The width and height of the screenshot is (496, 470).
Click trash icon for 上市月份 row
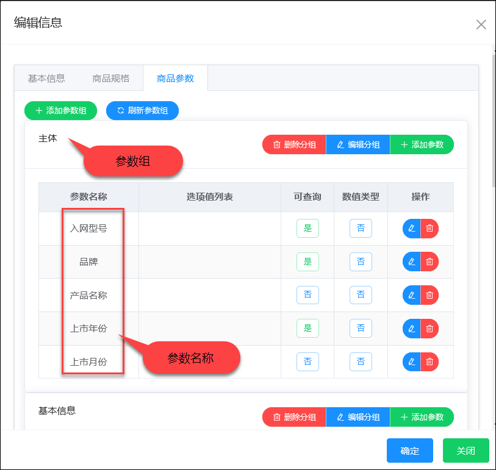430,361
